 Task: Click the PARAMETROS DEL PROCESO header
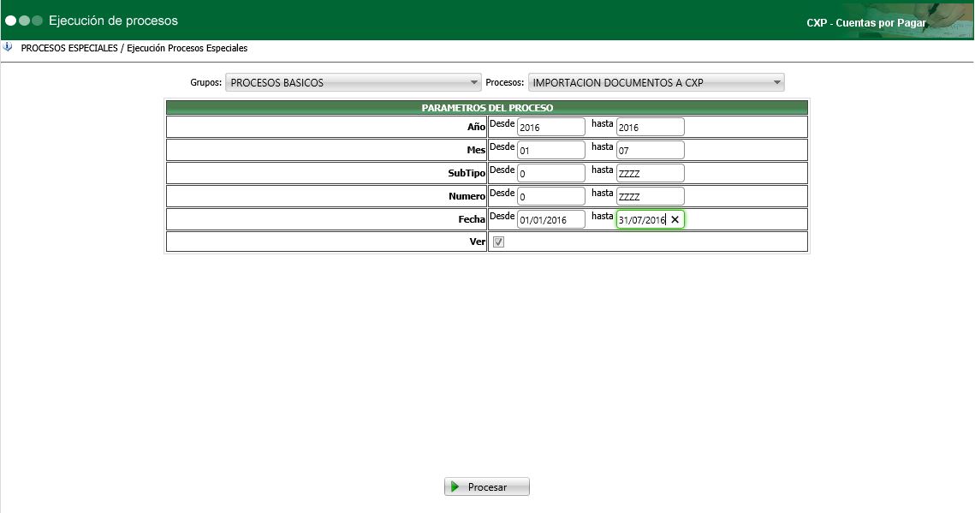[x=487, y=108]
